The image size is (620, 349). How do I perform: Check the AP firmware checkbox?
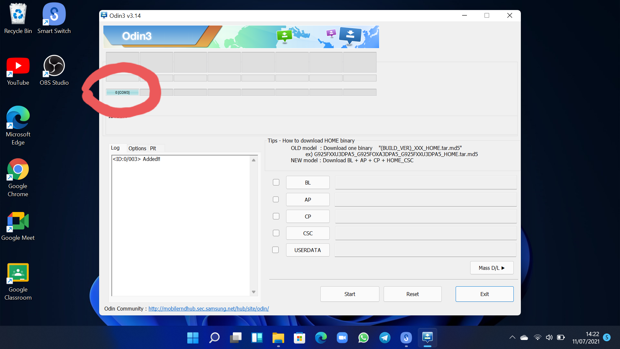pos(276,199)
